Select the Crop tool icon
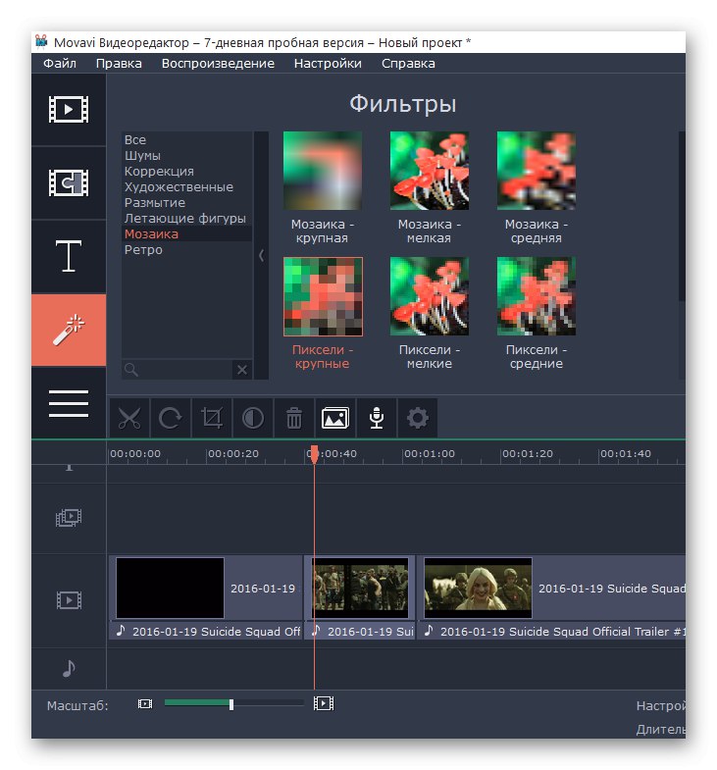This screenshot has height=770, width=717. pos(212,419)
